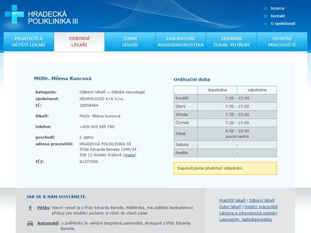The height and width of the screenshot is (233, 311).
Task: Click the car icon beside Automobil
Action: pos(30,223)
